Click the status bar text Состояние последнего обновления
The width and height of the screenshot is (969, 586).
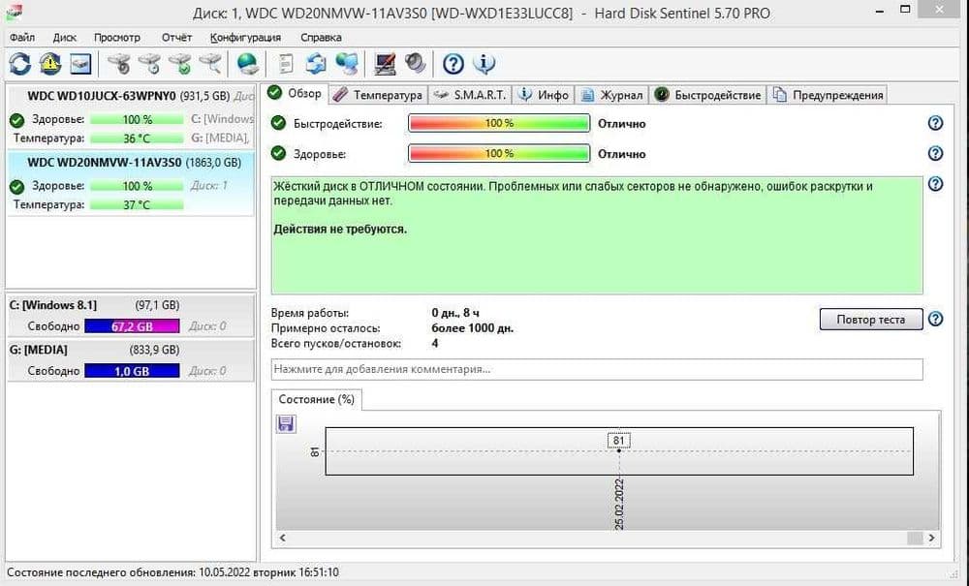[x=172, y=572]
